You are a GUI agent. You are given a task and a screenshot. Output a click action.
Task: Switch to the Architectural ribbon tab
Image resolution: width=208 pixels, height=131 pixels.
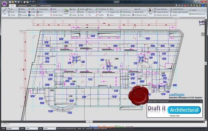tap(22, 5)
